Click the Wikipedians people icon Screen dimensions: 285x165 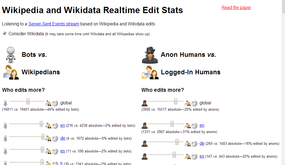pyautogui.click(x=11, y=72)
